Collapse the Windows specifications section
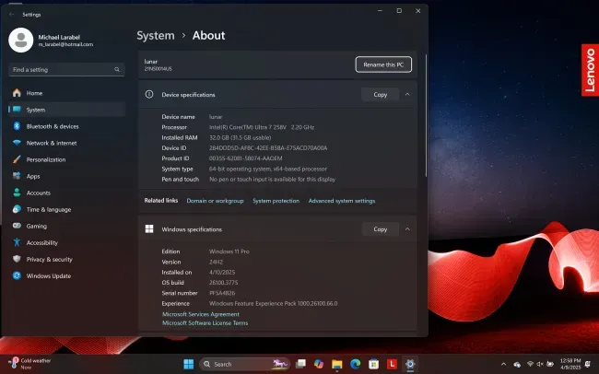This screenshot has width=599, height=374. (x=407, y=229)
